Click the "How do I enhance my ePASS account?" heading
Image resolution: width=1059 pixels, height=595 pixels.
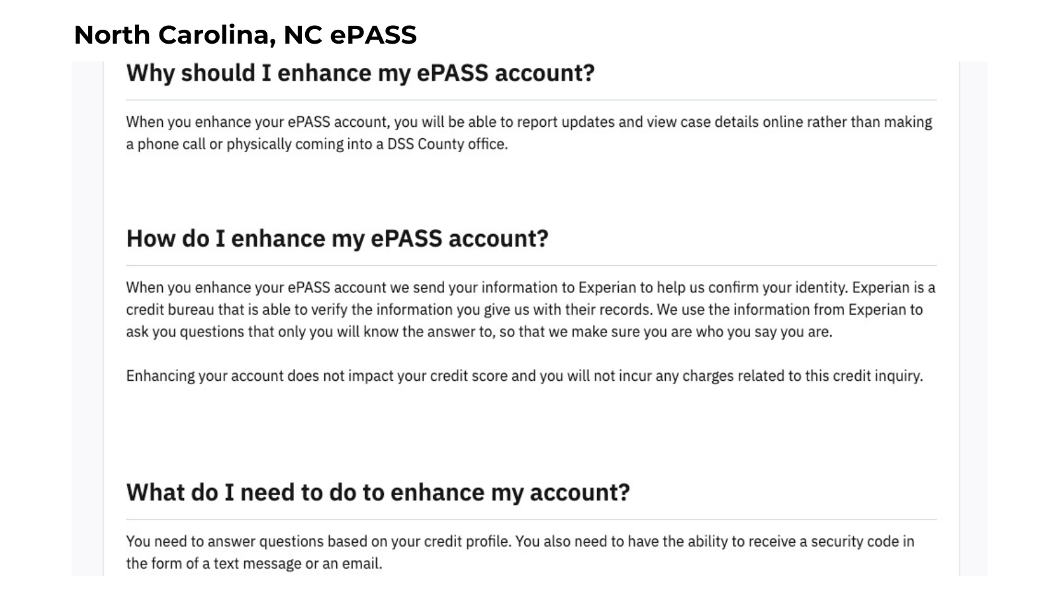tap(337, 239)
